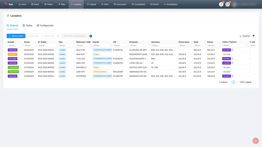Go to previous page arrow
262x147 pixels.
pyautogui.click(x=230, y=82)
